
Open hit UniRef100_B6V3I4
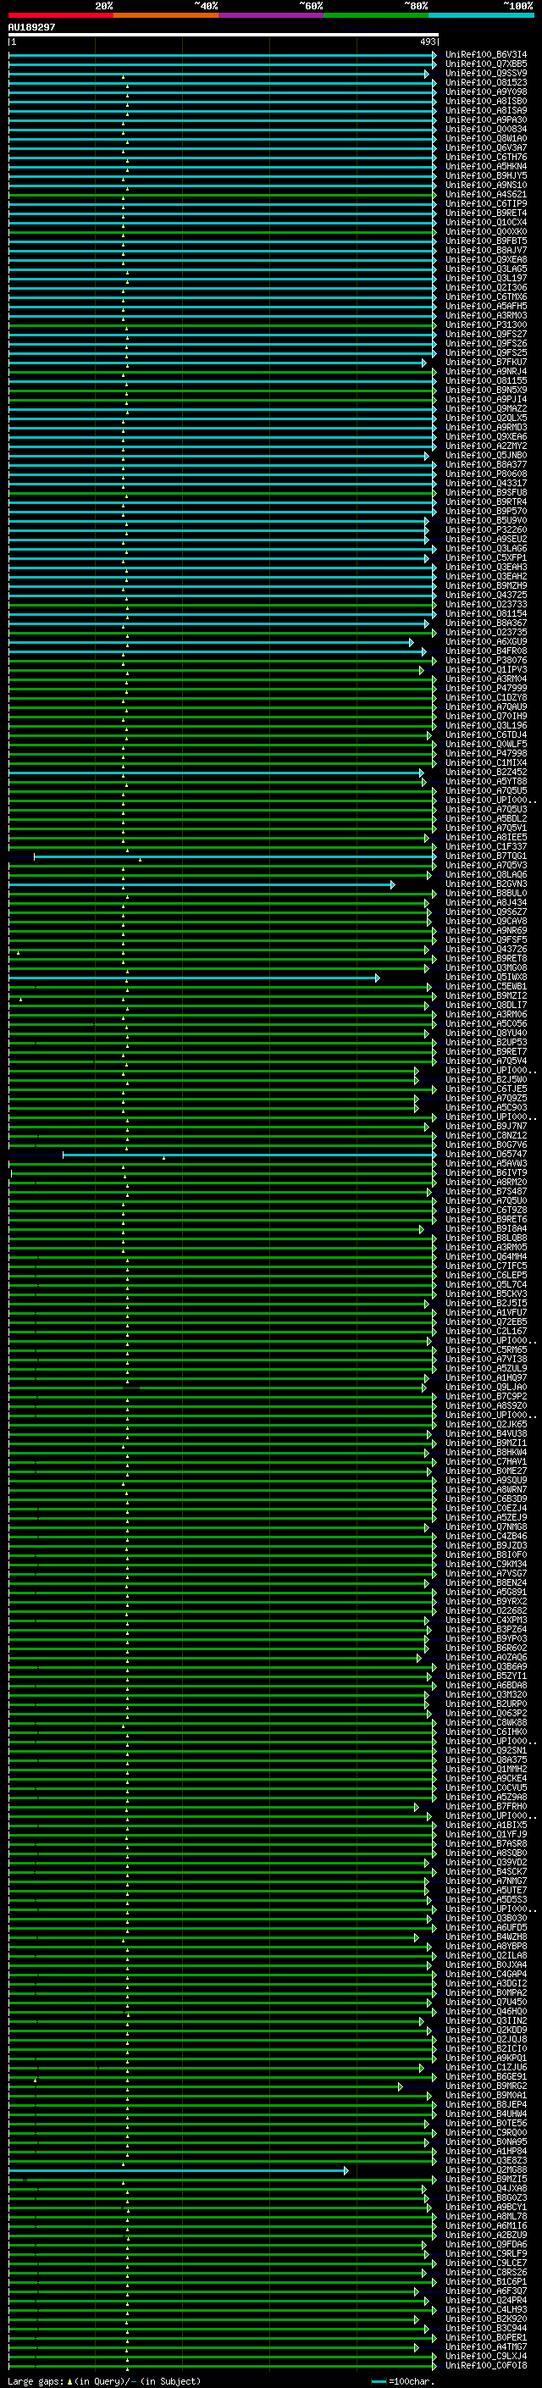point(486,55)
